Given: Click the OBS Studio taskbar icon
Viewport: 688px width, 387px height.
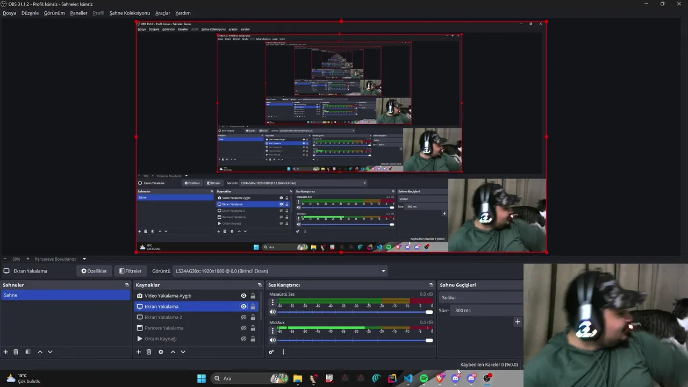Looking at the screenshot, I should (x=487, y=378).
